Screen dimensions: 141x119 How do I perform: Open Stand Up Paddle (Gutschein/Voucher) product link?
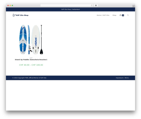click(x=31, y=60)
